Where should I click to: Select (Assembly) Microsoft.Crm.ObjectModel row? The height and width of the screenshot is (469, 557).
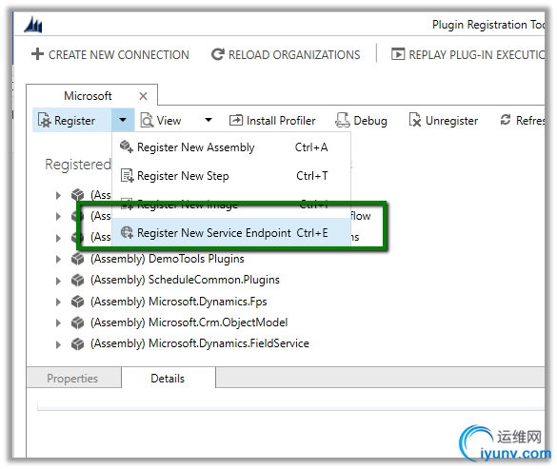point(189,322)
